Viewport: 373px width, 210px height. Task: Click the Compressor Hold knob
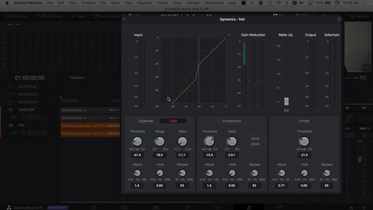(x=232, y=173)
